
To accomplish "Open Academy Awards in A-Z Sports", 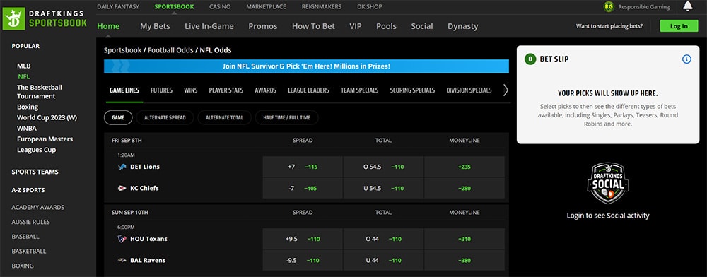I will pyautogui.click(x=38, y=207).
